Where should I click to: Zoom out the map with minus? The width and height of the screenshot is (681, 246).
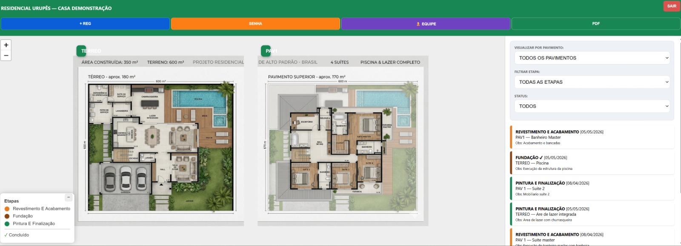[x=6, y=56]
